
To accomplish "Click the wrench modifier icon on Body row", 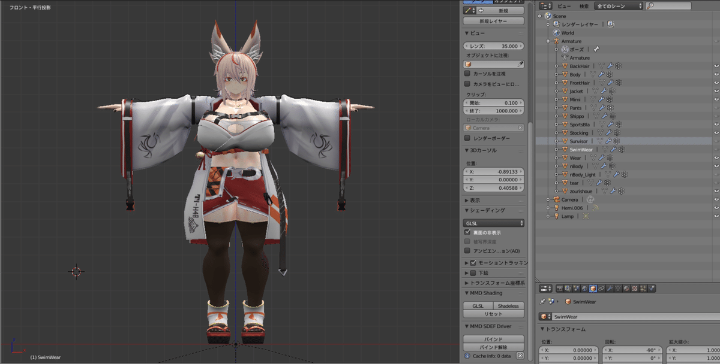I will tap(601, 74).
